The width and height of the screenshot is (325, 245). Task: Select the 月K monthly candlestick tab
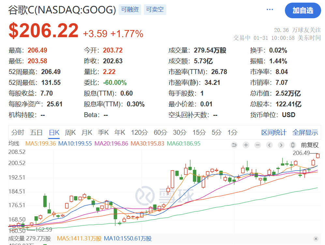pyautogui.click(x=87, y=132)
